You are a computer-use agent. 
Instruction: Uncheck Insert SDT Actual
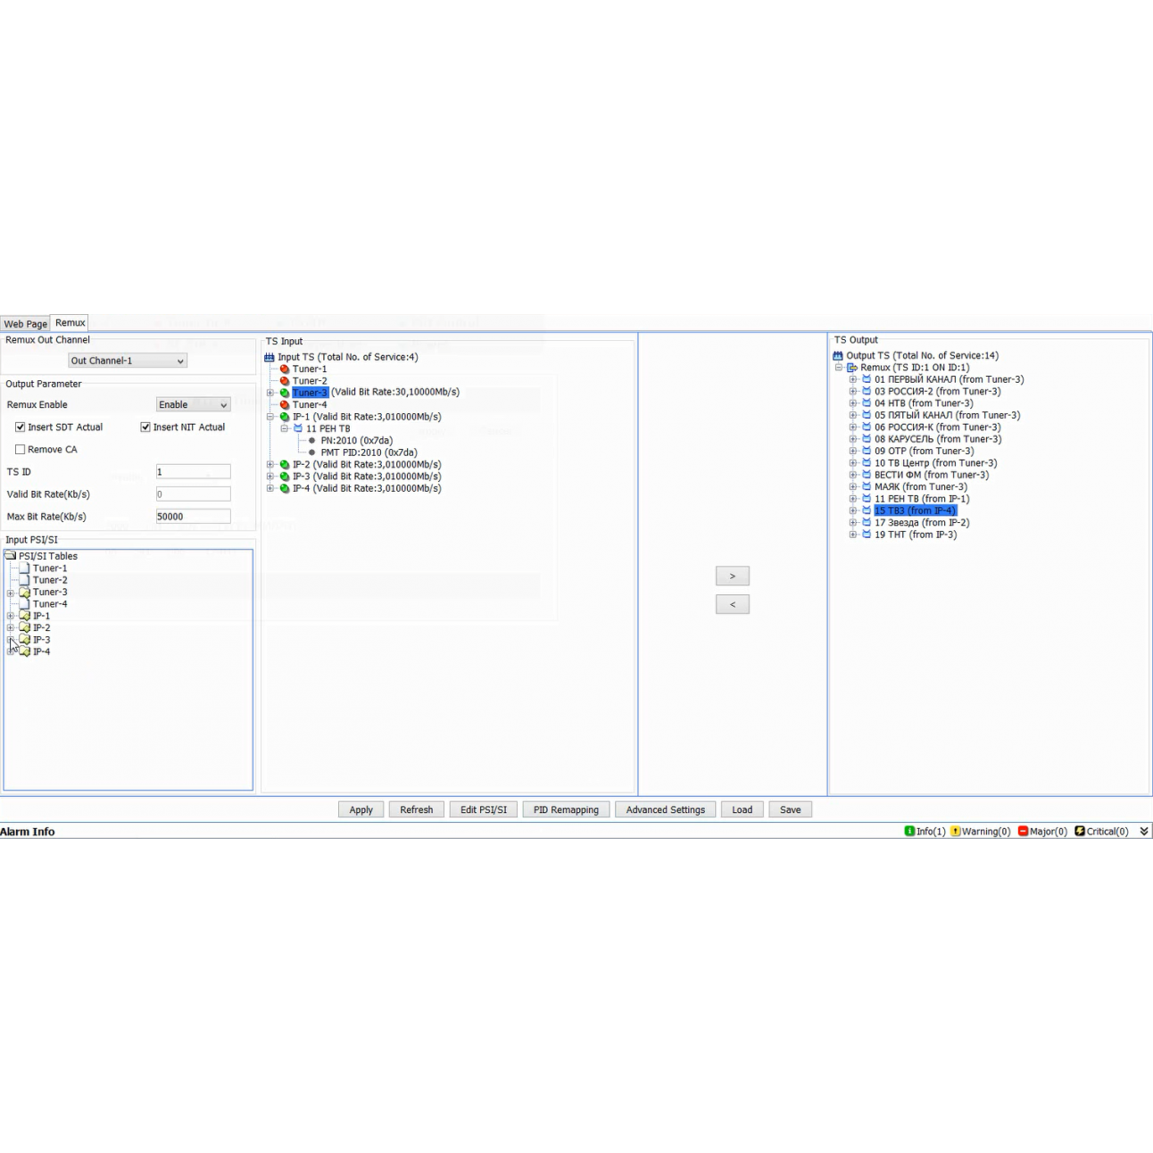(x=20, y=427)
